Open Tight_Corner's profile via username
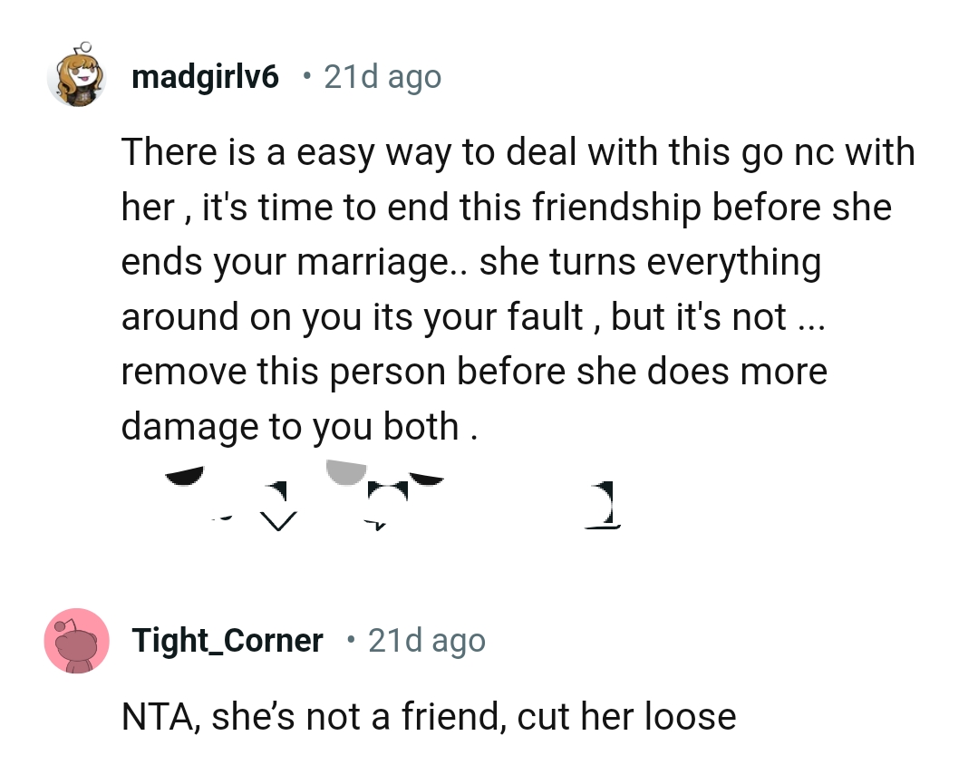 228,641
